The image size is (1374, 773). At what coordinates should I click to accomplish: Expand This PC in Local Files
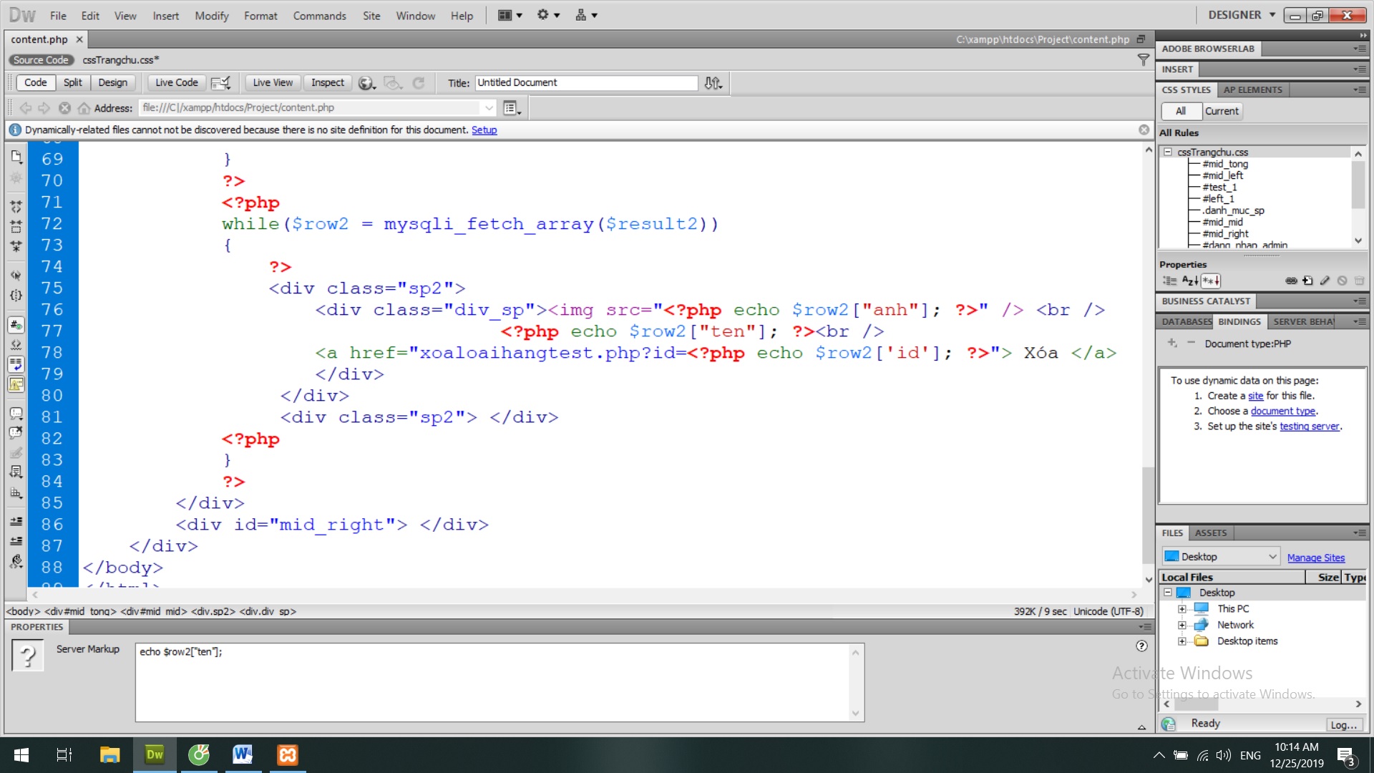(1181, 609)
